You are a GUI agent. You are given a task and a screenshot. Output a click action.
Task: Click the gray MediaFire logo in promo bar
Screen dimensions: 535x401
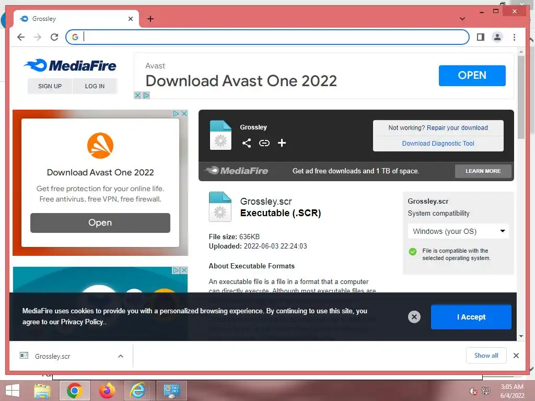(236, 171)
